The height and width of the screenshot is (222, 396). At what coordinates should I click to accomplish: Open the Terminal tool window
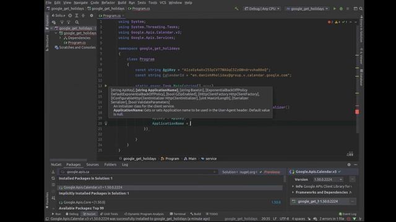178,214
